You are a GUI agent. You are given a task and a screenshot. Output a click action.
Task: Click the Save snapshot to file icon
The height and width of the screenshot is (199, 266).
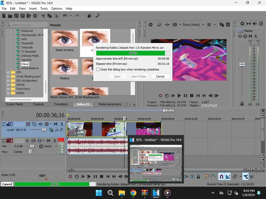coord(228,25)
